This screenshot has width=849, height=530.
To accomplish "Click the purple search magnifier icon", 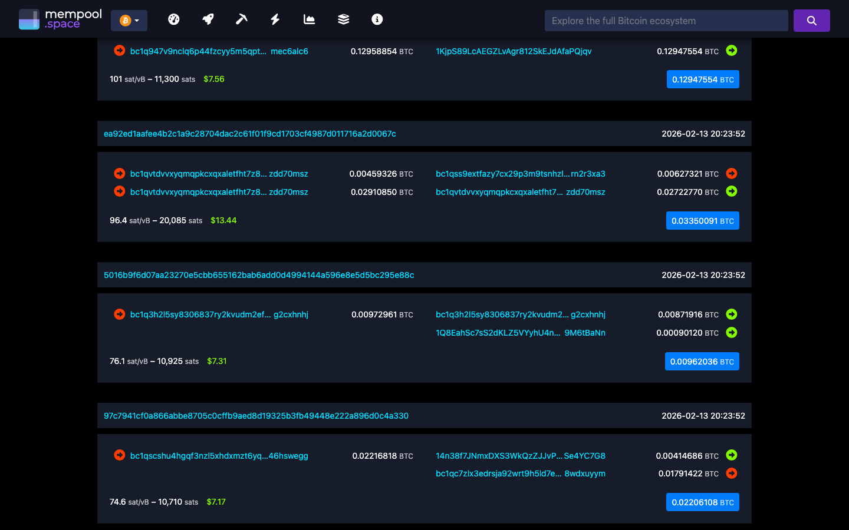I will tap(811, 20).
